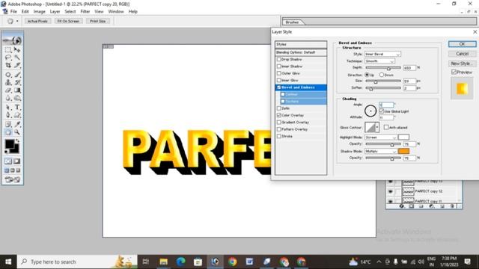Select the Zoom tool in toolbox
Viewport: 479px width, 269px height.
pyautogui.click(x=17, y=132)
